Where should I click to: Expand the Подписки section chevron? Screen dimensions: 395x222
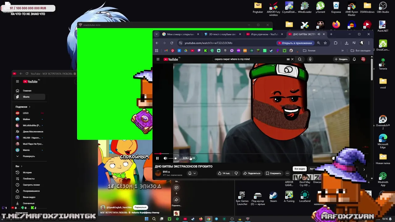tap(30, 107)
